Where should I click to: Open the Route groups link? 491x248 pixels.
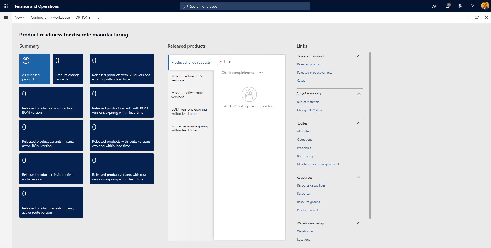click(x=306, y=156)
